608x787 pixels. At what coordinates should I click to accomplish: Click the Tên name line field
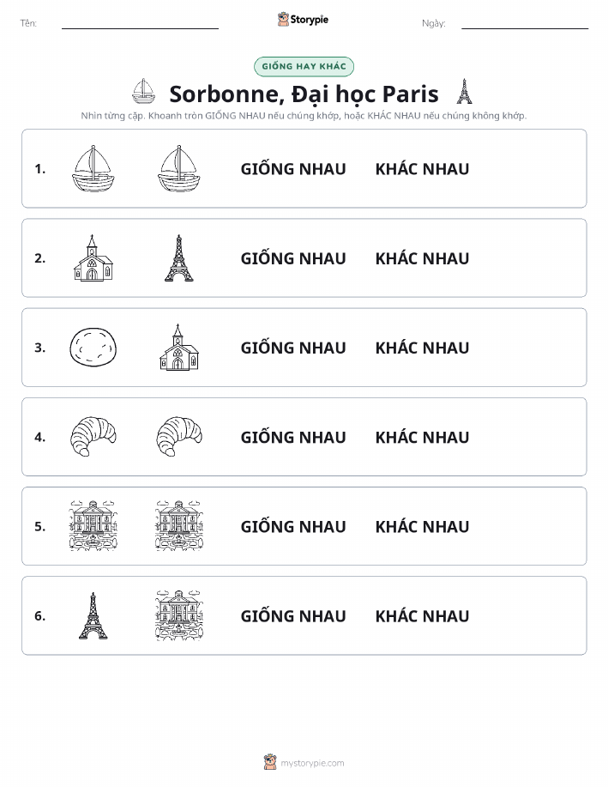(x=140, y=23)
